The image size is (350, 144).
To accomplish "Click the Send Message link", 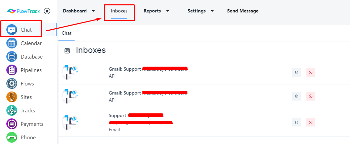I will 243,11.
